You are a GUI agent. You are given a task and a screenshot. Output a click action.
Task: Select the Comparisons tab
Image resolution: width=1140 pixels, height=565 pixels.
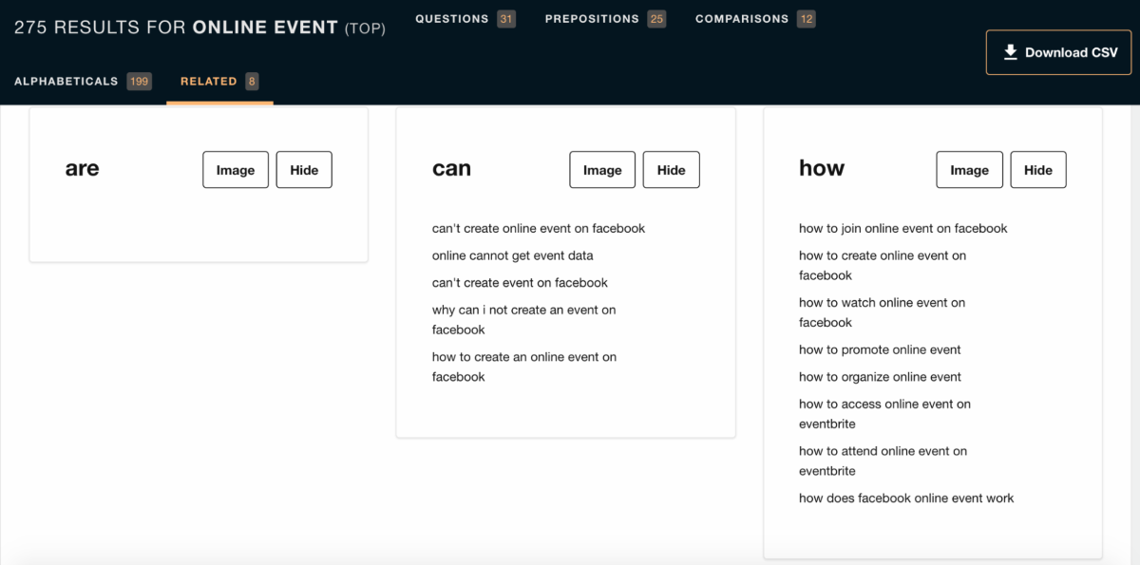click(x=755, y=19)
